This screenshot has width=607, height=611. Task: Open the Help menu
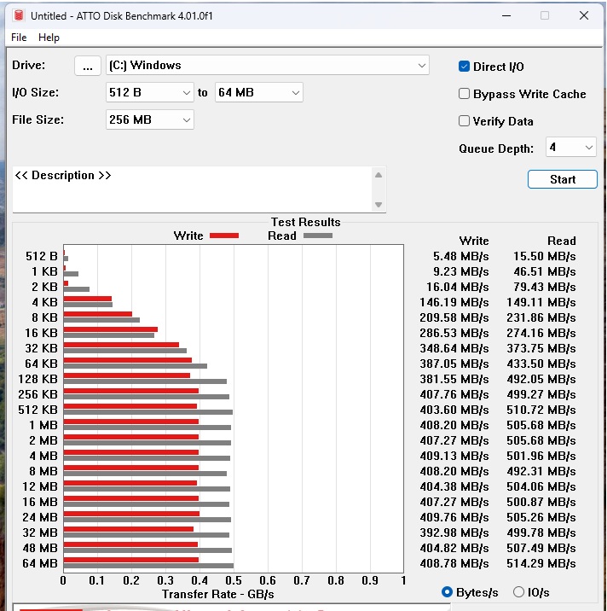coord(49,38)
